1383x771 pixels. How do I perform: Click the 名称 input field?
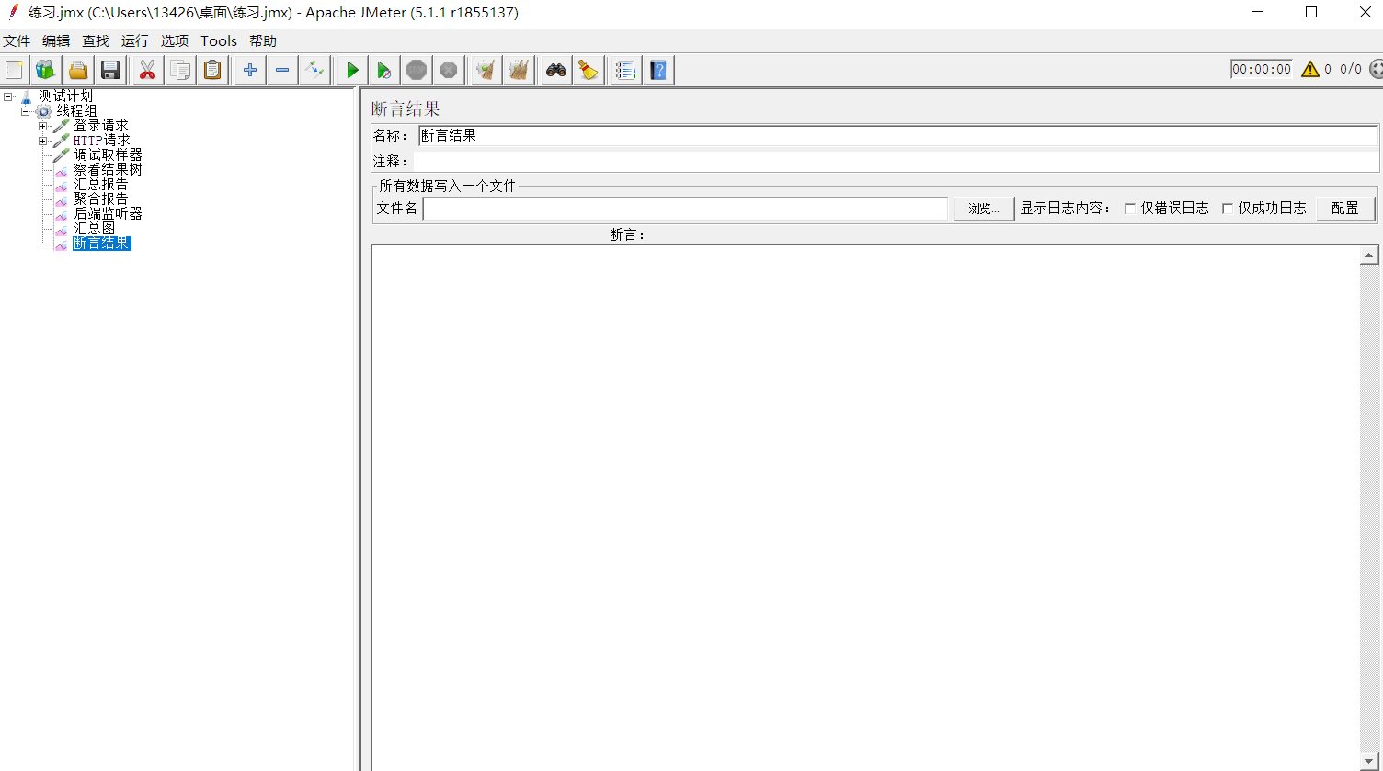click(x=898, y=135)
